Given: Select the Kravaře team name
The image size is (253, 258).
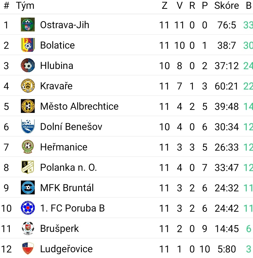Looking at the screenshot, I should 56,86.
